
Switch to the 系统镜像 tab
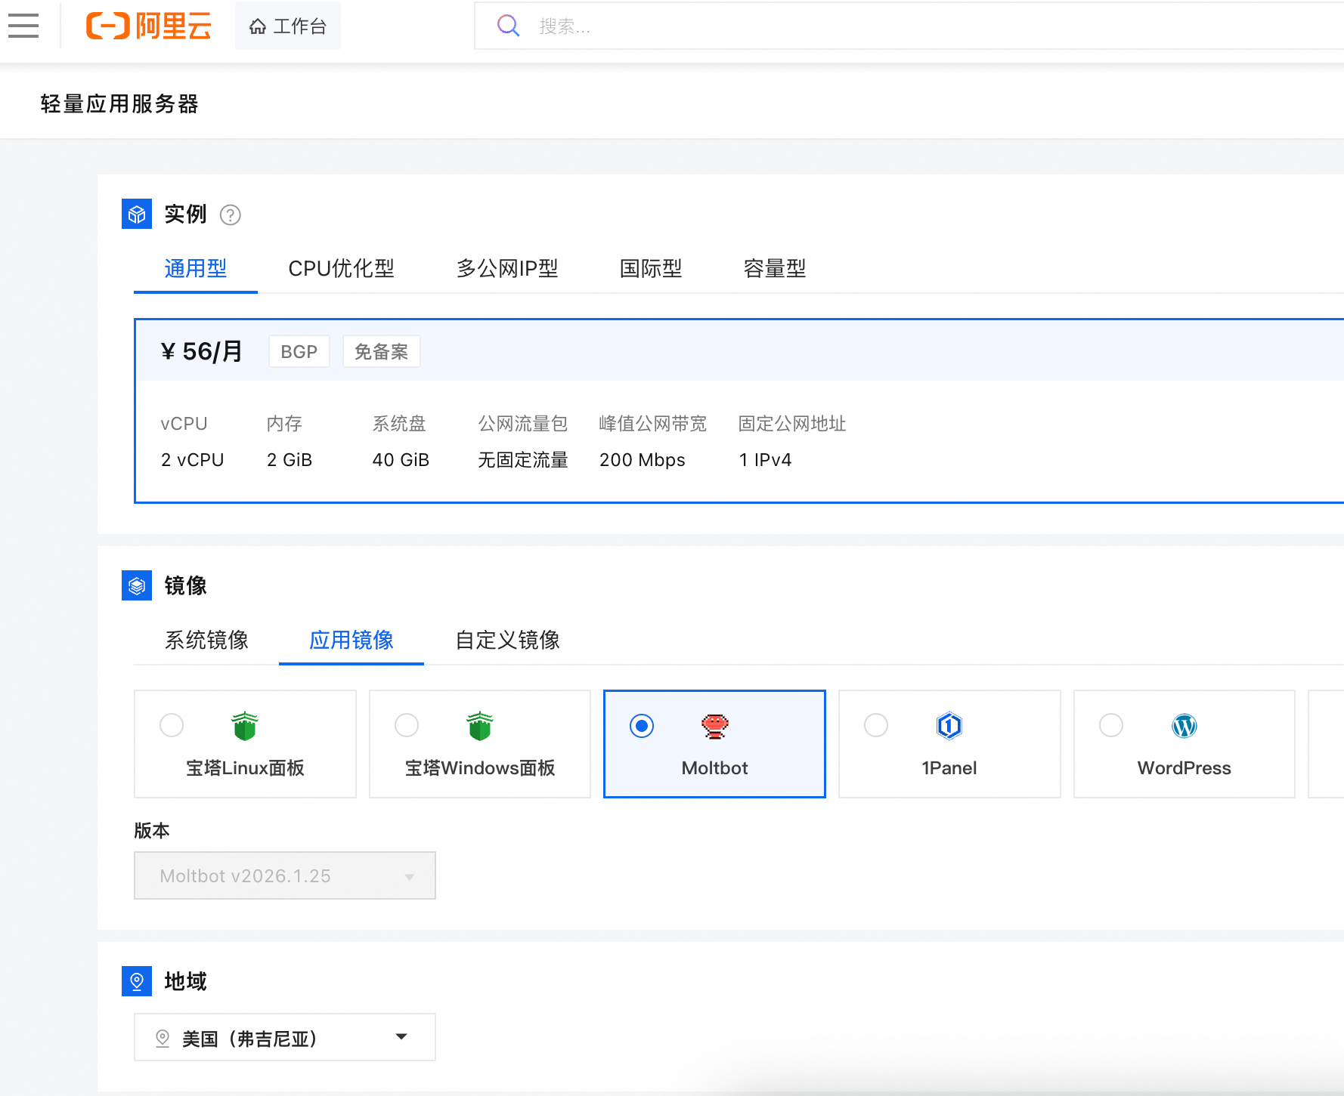(206, 641)
